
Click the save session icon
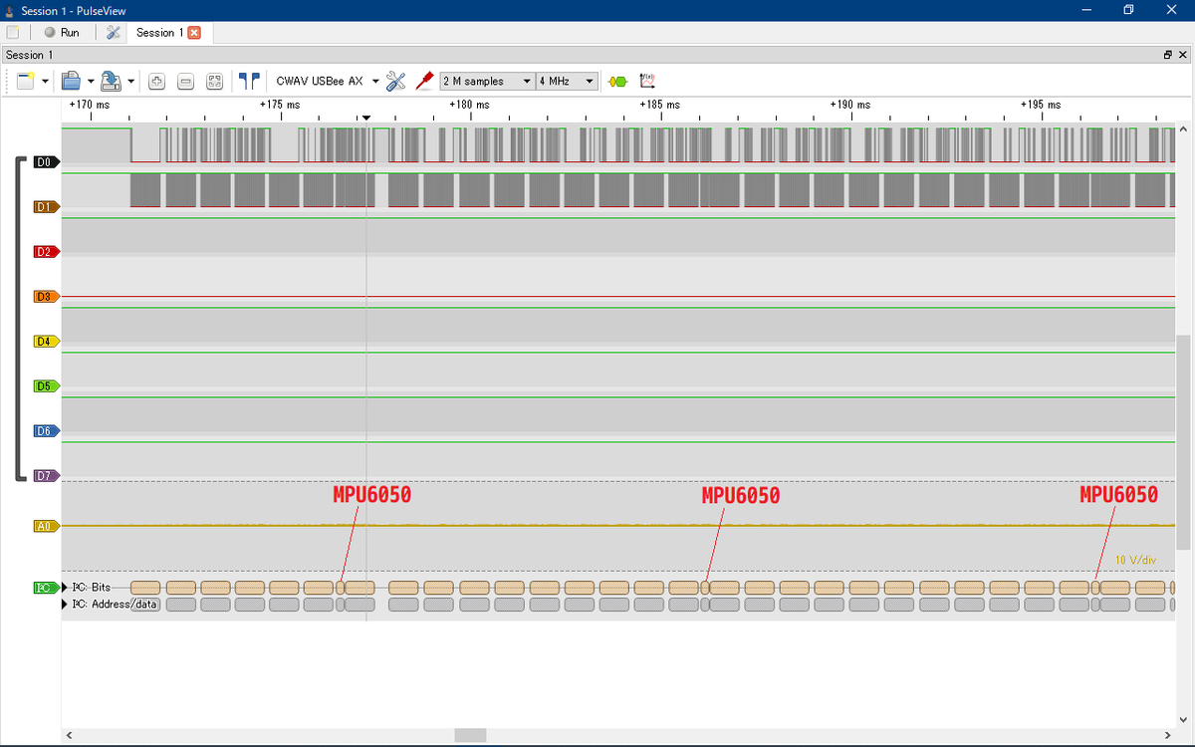tap(111, 81)
